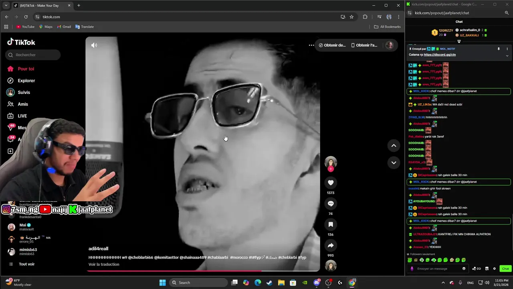Click the upload plus icon in sidebar

10,151
